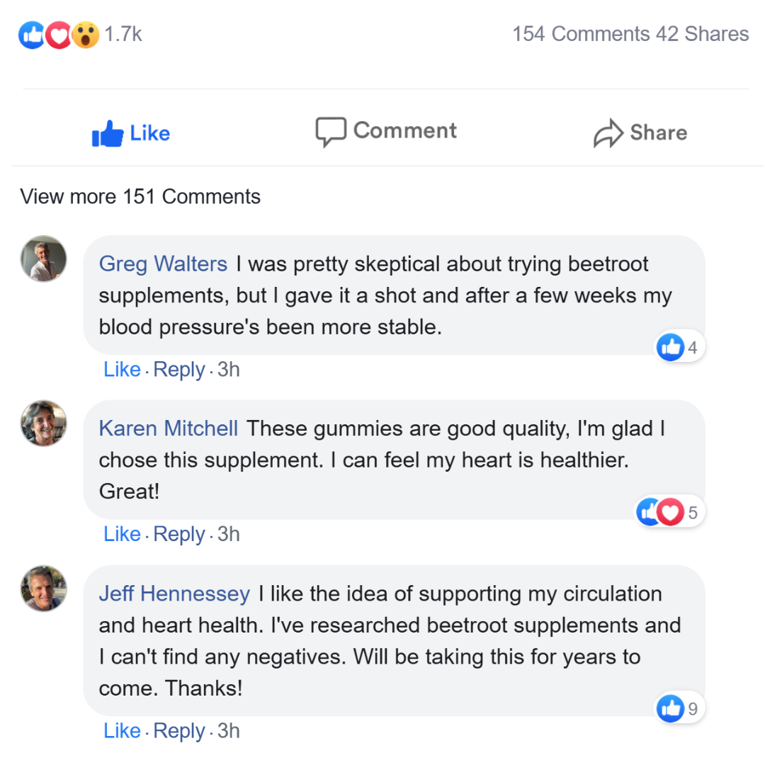Click Karen Mitchell's profile picture
765x765 pixels.
44,424
